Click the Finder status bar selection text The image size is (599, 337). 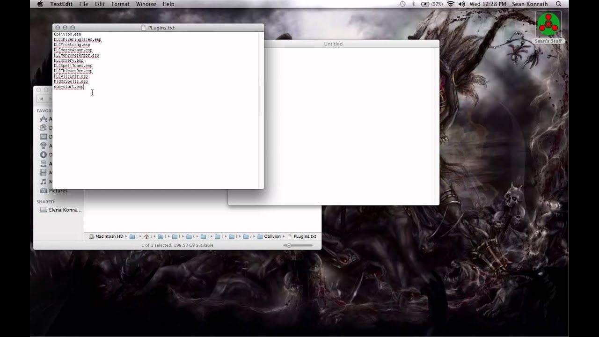click(x=177, y=245)
